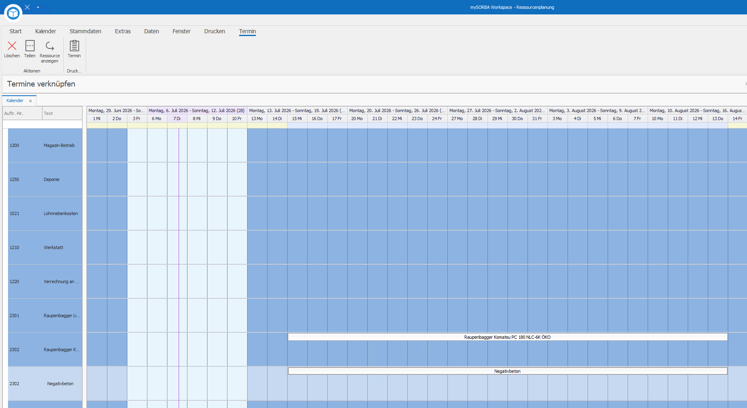Open the Stammdaten ribbon tab
The height and width of the screenshot is (408, 747).
pyautogui.click(x=85, y=31)
